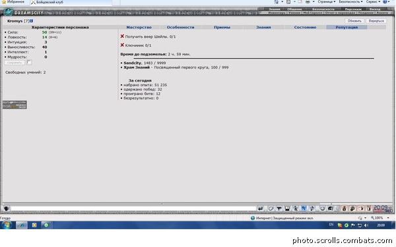
Task: Switch to the Знания tab
Action: [263, 27]
